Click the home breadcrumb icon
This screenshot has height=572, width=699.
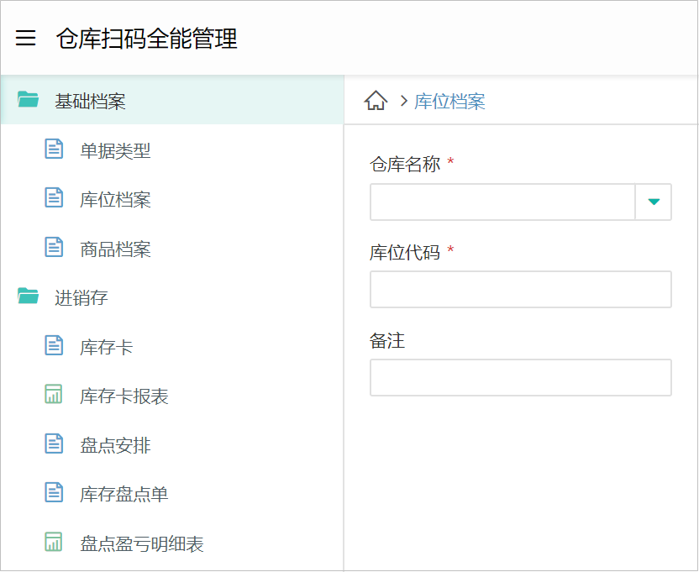(x=376, y=100)
